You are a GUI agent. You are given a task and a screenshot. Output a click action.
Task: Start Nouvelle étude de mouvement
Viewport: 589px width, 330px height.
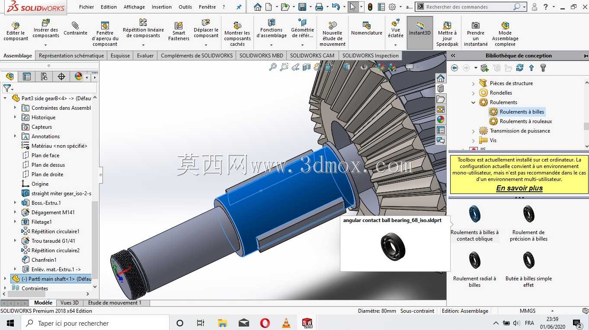point(333,34)
